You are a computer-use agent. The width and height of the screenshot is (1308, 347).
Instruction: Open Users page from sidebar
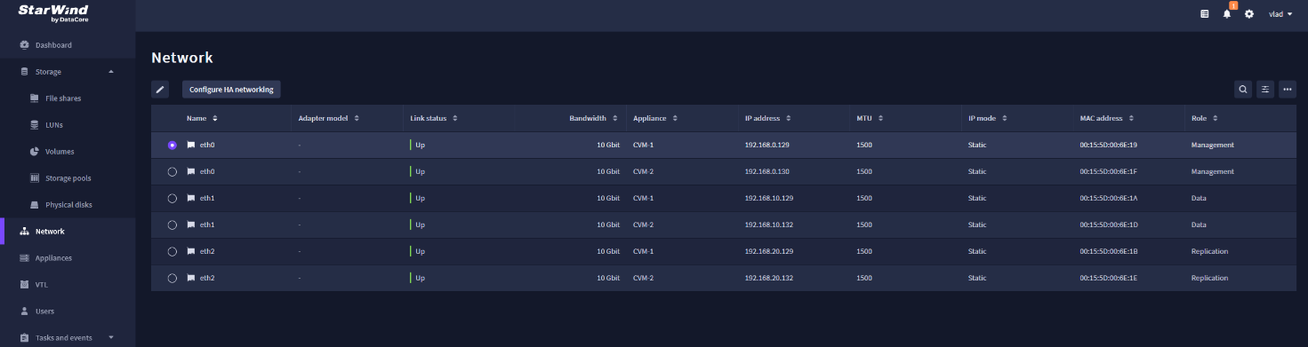[44, 312]
